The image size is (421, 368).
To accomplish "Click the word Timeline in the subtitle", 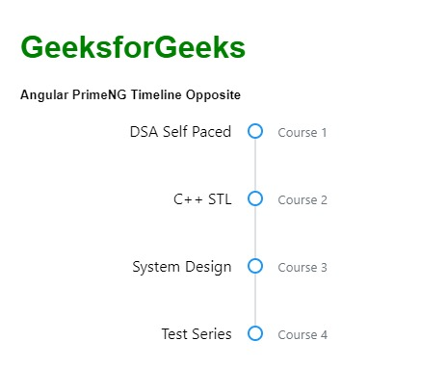I will pyautogui.click(x=156, y=95).
